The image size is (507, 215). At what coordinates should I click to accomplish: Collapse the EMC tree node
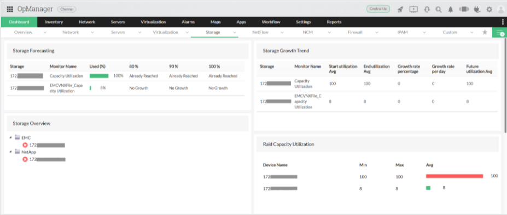coord(11,138)
